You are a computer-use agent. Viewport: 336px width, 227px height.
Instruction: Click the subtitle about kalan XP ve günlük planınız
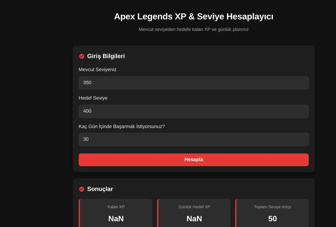193,29
